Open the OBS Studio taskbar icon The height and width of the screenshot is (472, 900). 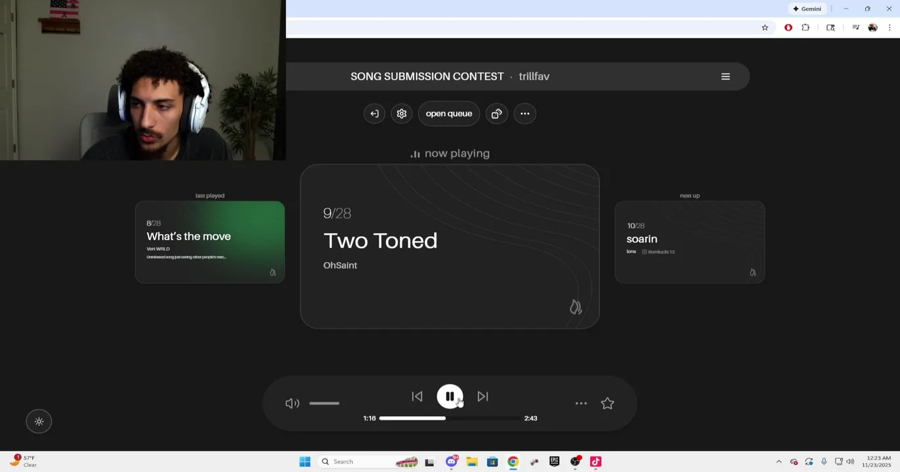[x=576, y=462]
